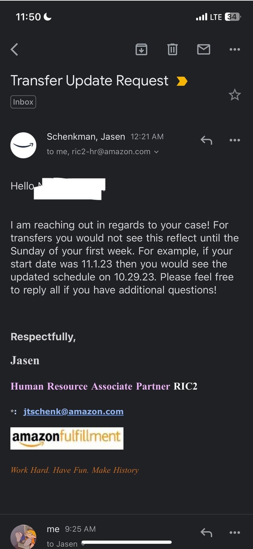Open the Inbox label
The image size is (253, 549).
[x=23, y=102]
